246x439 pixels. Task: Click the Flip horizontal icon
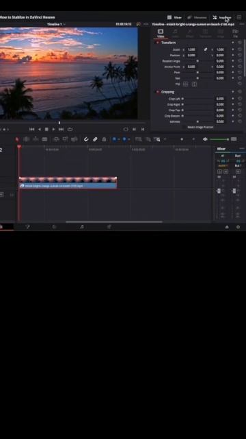click(x=185, y=84)
